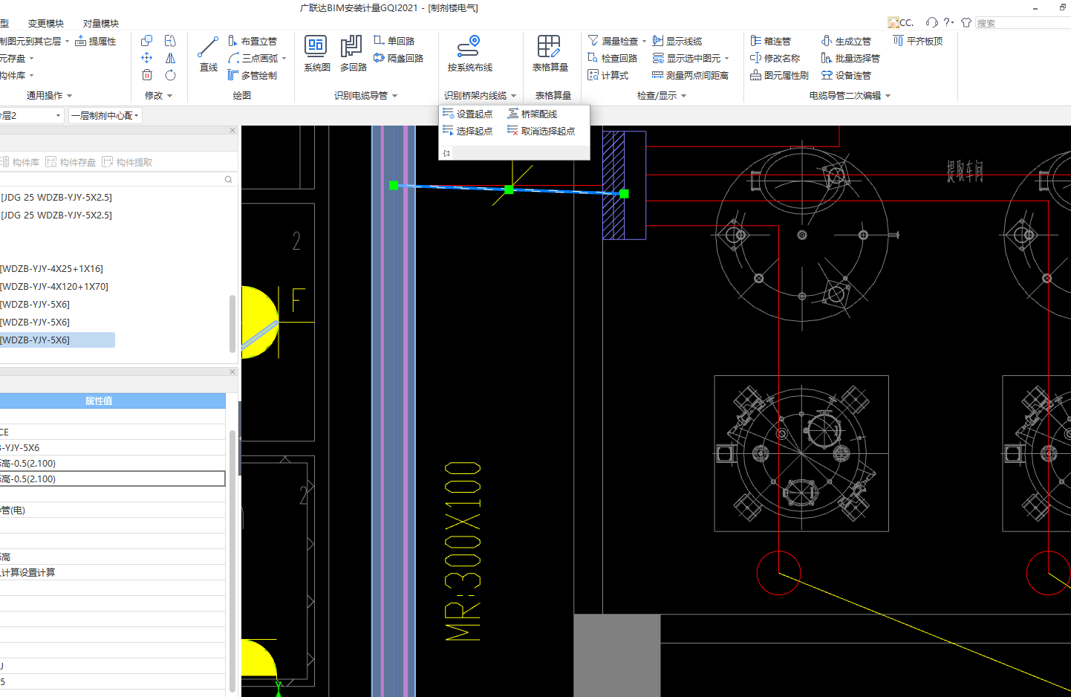The width and height of the screenshot is (1071, 697).
Task: Open the 变更模块 ribbon tab
Action: [x=46, y=23]
